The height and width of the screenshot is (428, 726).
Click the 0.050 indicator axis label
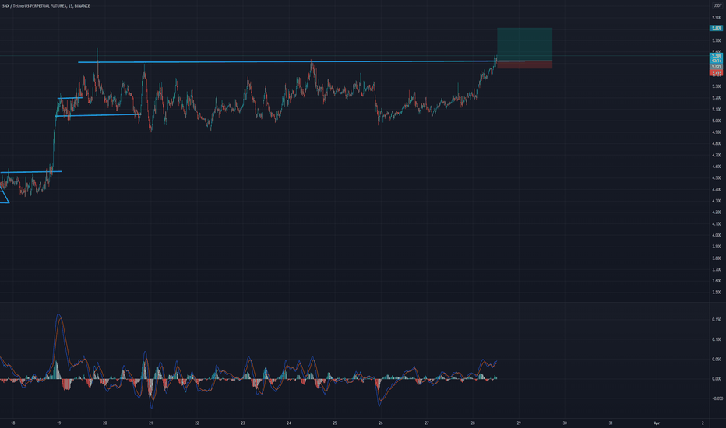coord(717,359)
